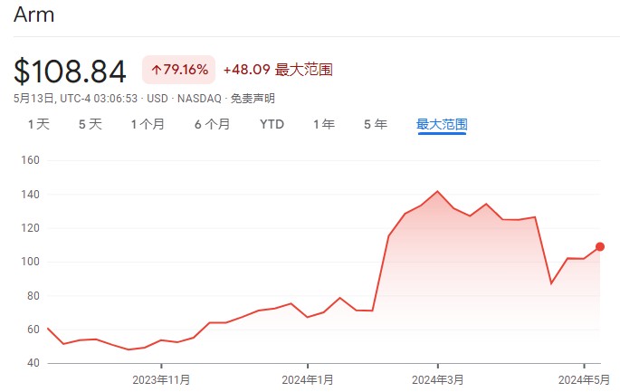
Task: Click the 2024年1月 axis label
Action: 308,380
